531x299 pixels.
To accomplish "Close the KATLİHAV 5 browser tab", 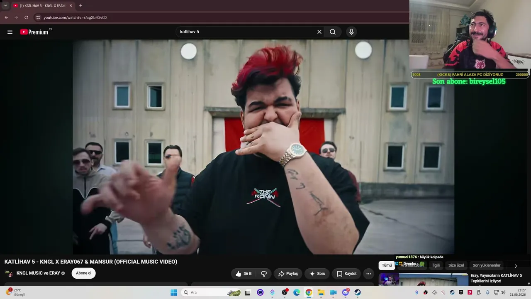I will click(x=71, y=6).
